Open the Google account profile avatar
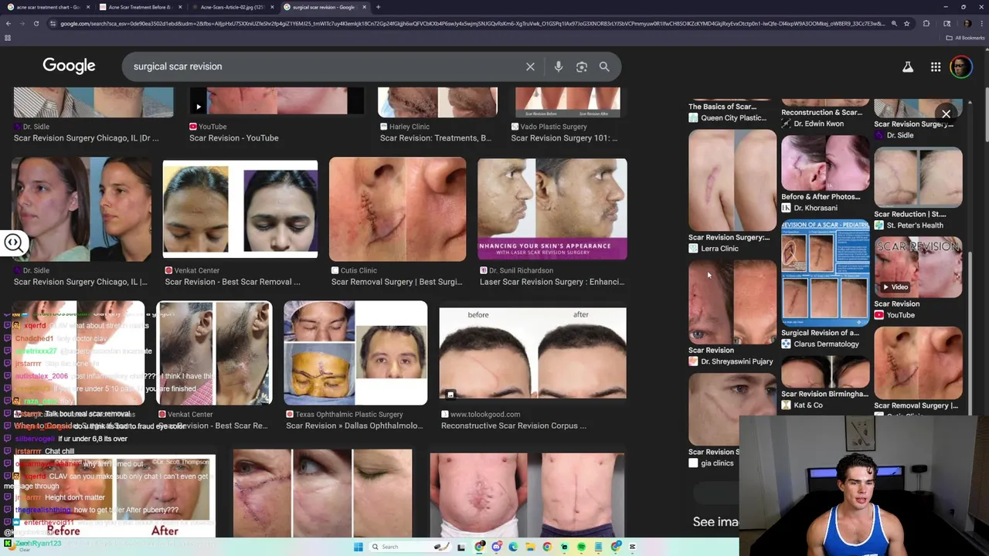989x556 pixels. coord(960,67)
